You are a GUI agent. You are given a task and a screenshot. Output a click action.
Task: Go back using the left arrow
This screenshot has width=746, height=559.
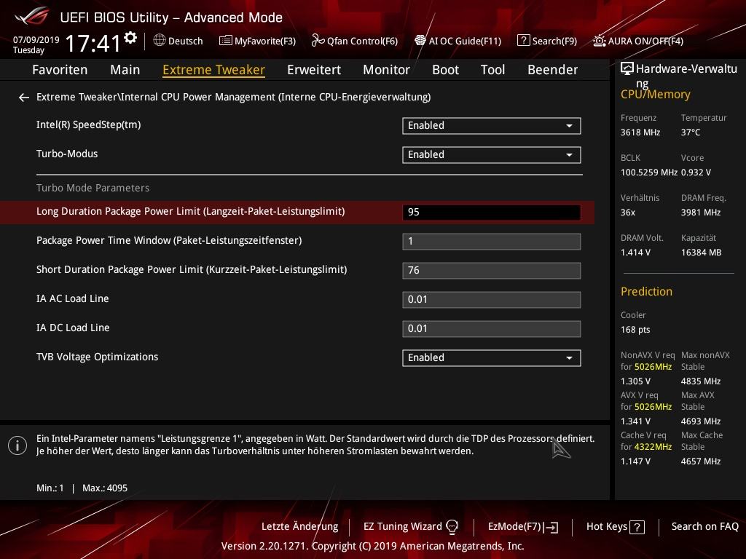pyautogui.click(x=24, y=98)
